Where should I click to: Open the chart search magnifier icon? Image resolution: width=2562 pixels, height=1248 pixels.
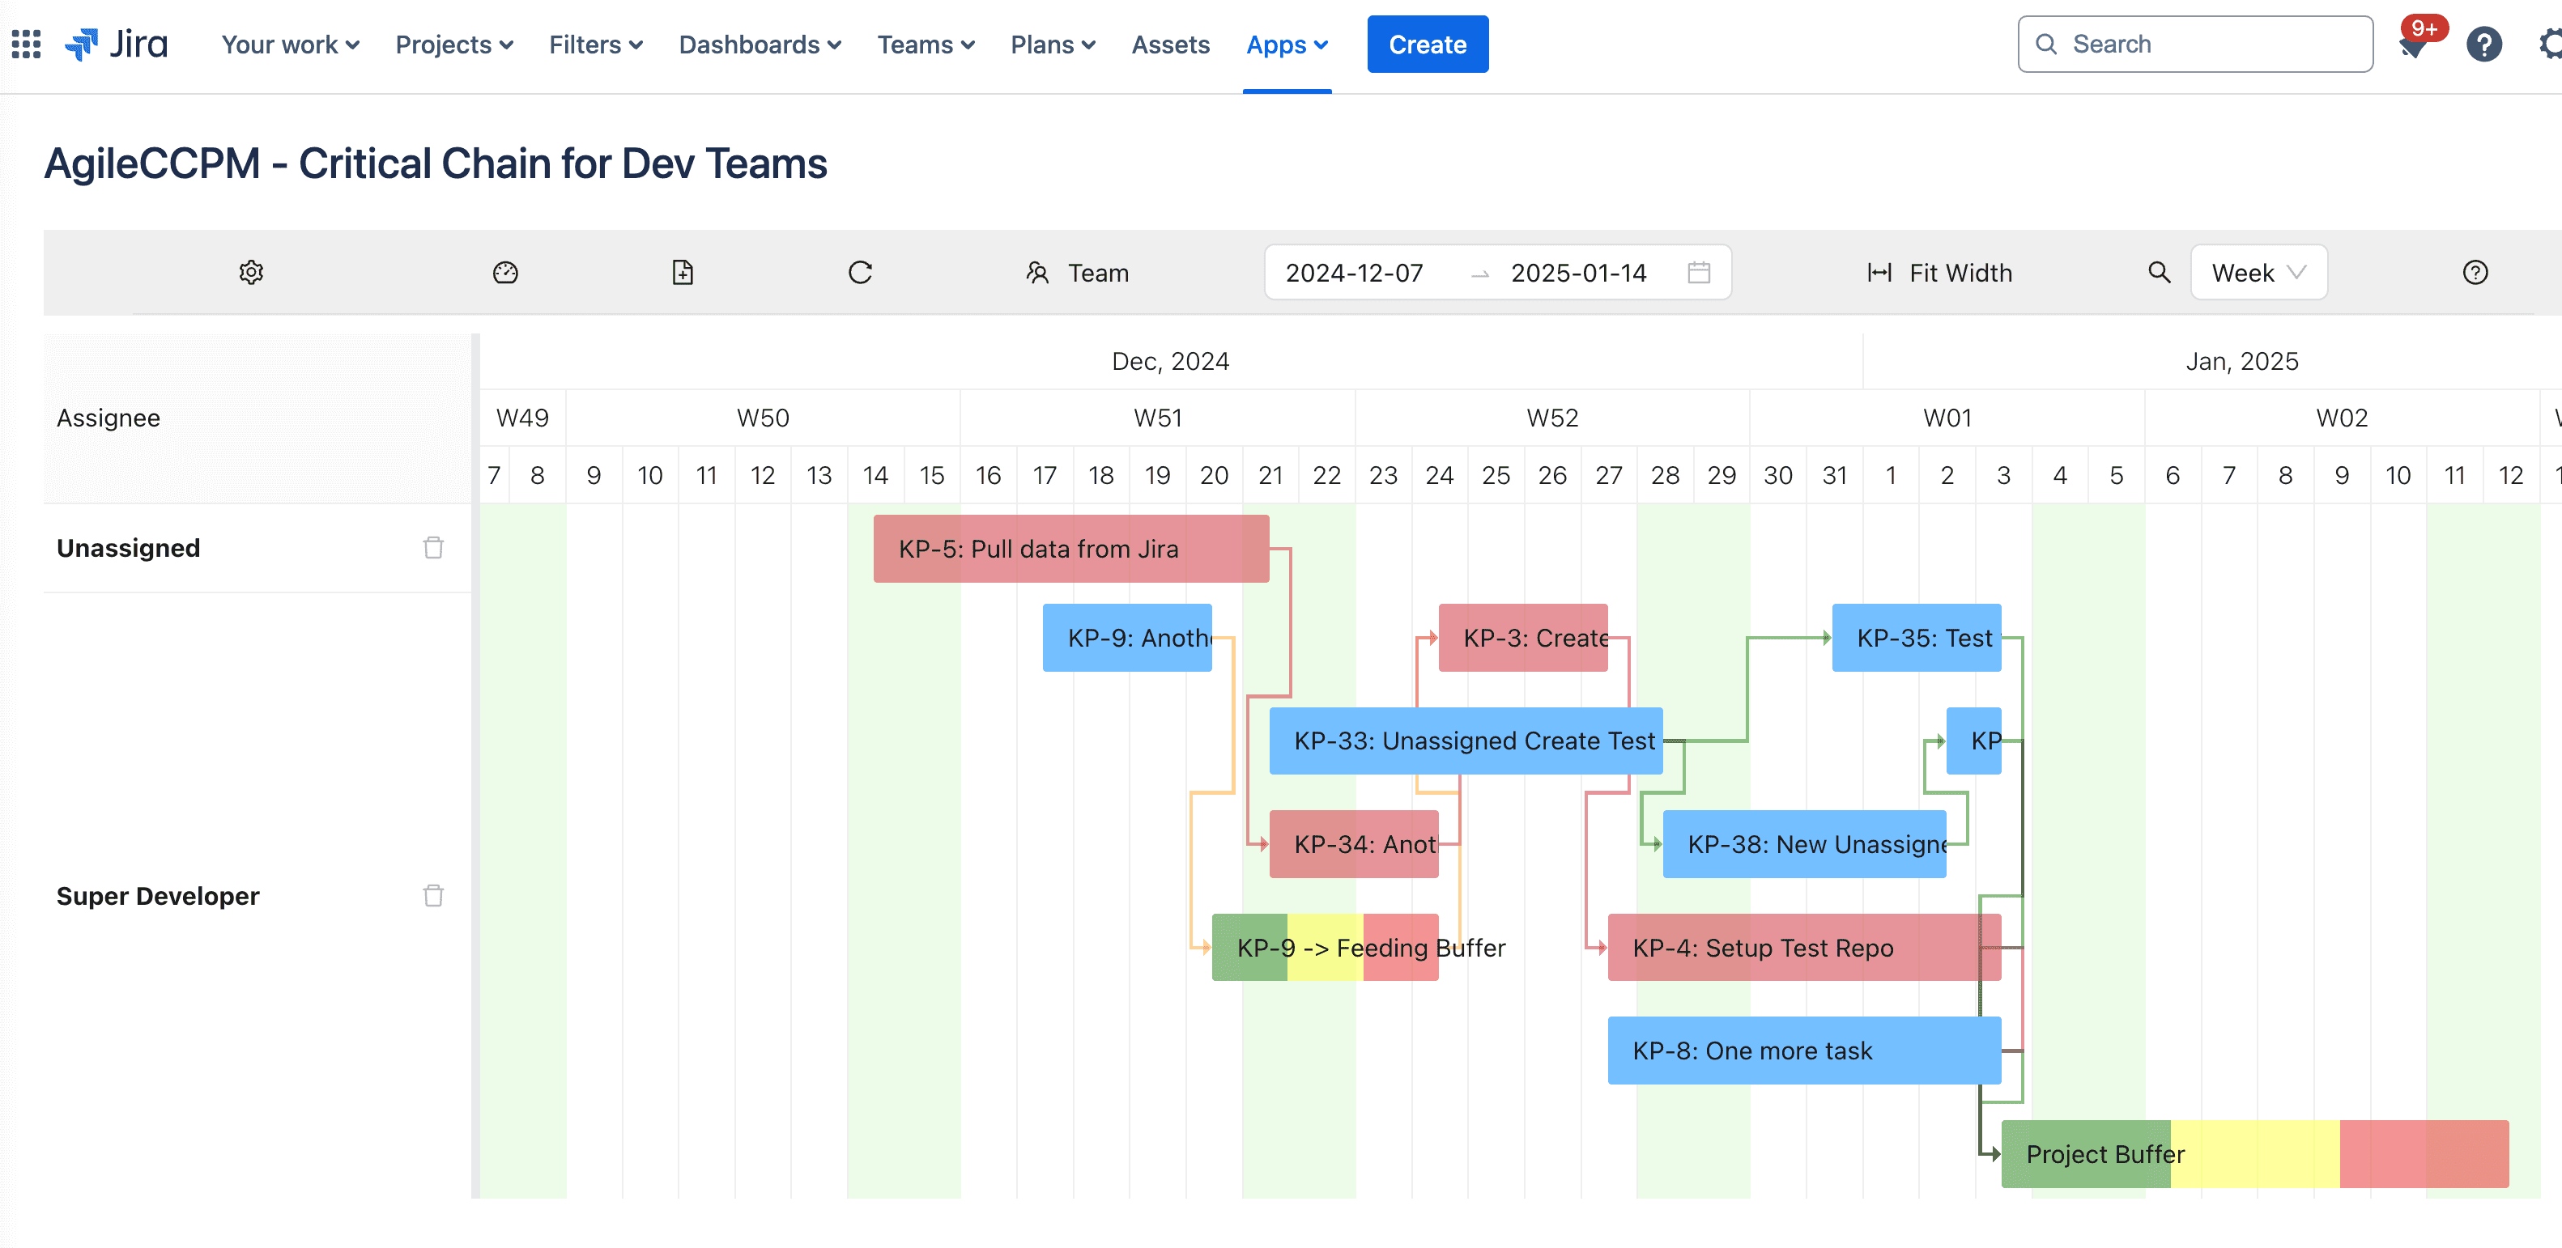click(2158, 273)
